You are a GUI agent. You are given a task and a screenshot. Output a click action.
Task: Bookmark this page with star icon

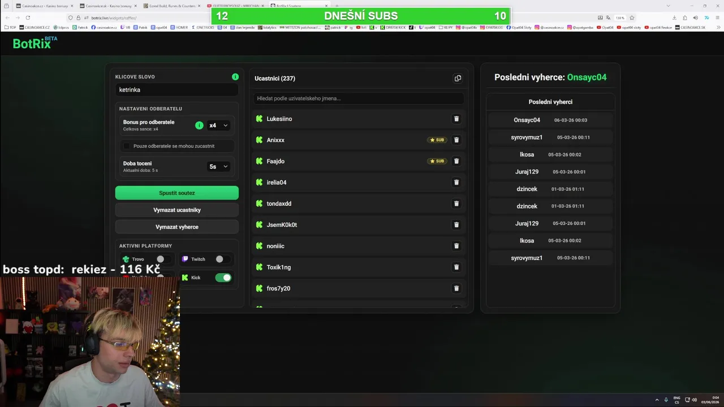click(632, 18)
